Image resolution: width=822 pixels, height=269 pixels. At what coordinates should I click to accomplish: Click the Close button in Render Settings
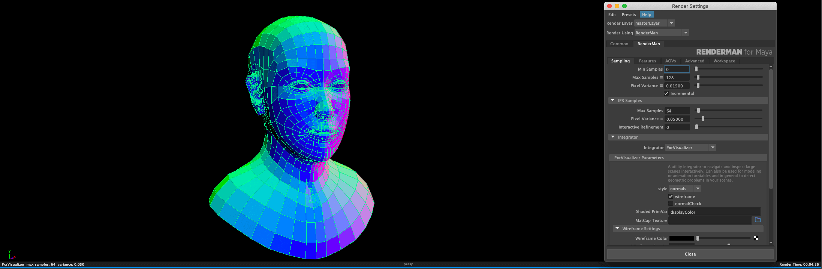coord(690,254)
